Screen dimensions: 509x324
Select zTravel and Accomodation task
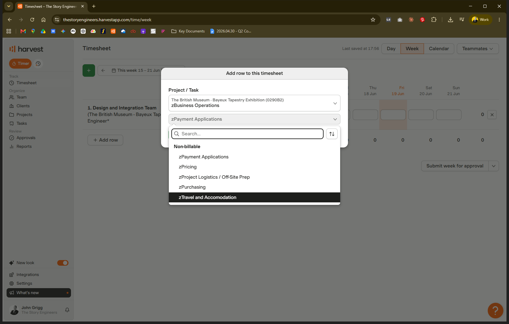(x=254, y=197)
